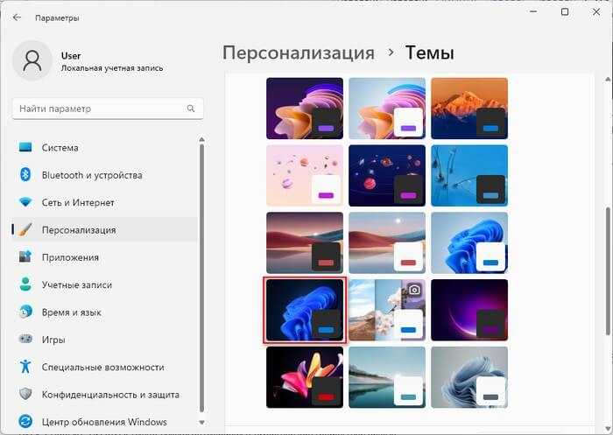The image size is (613, 435).
Task: Click the Bluetooth icon in sidebar
Action: pyautogui.click(x=25, y=175)
